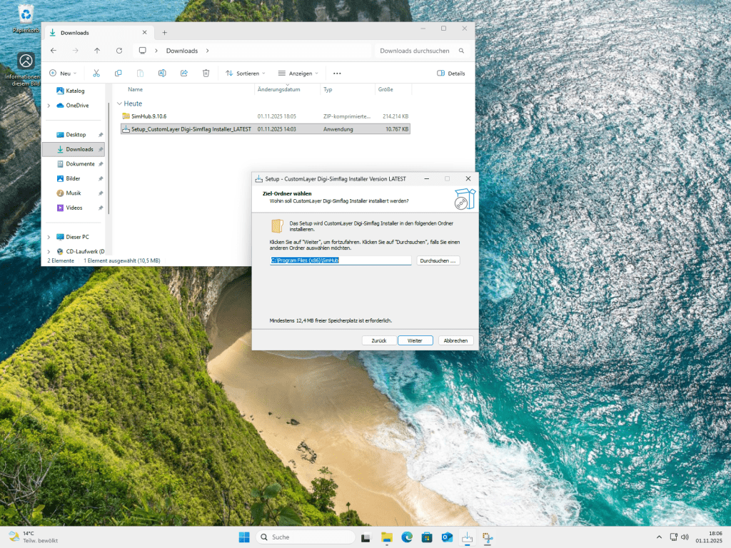
Task: Click the Delete trash can icon
Action: [206, 73]
